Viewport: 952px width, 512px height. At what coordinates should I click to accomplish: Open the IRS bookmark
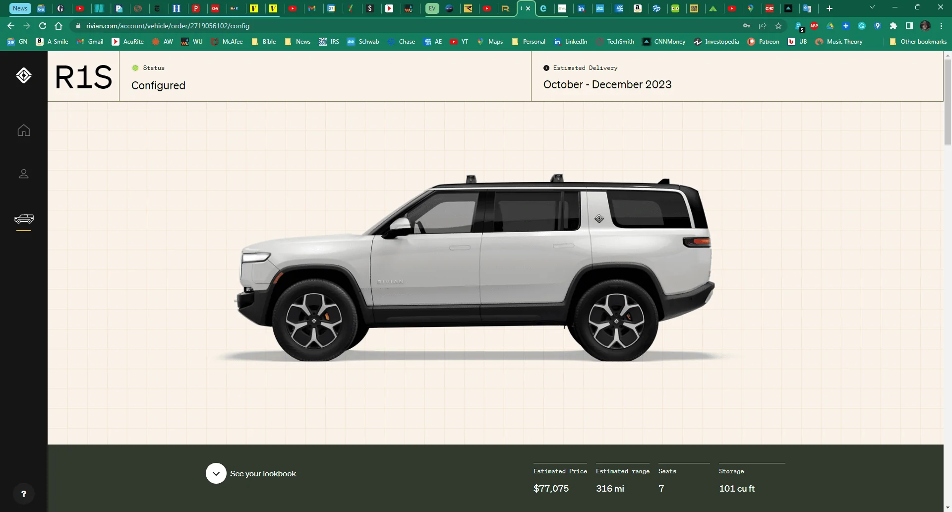tap(329, 42)
